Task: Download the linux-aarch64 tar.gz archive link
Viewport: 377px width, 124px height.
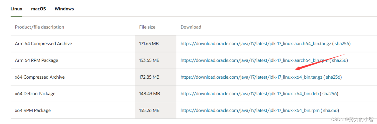Action: tap(256, 44)
